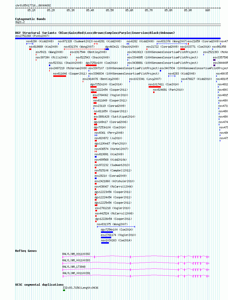Open nsv476627 (Kidd2010) variant

pyautogui.click(x=196, y=79)
